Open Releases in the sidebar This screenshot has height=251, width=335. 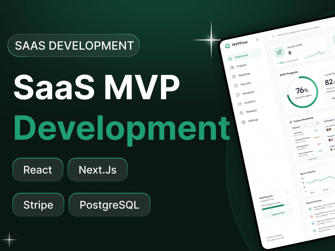252,111
